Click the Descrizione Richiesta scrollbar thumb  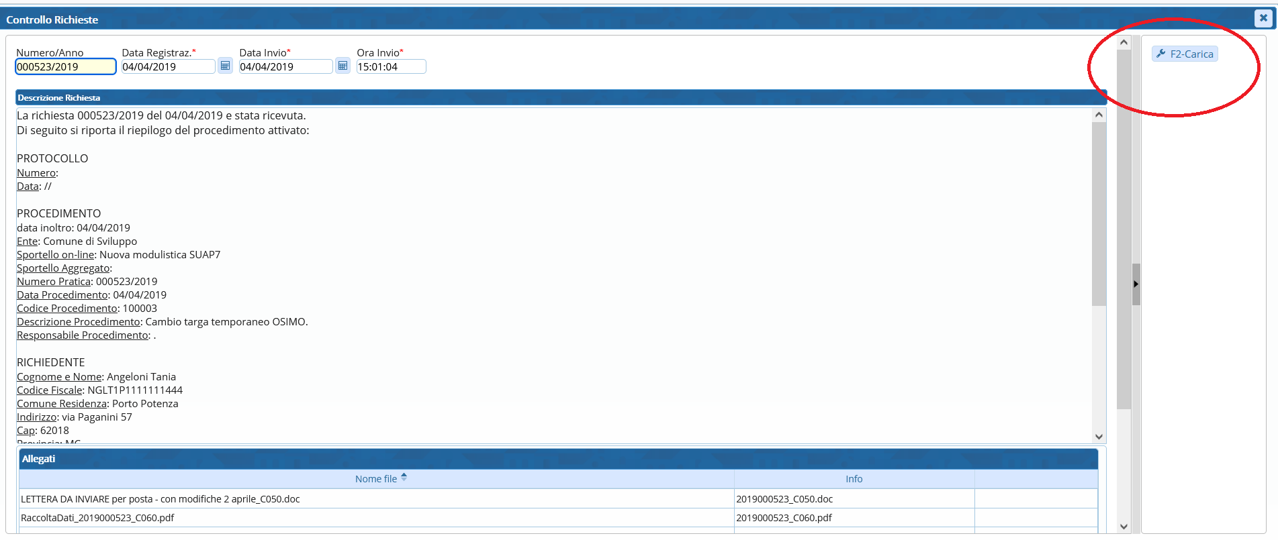[x=1099, y=215]
